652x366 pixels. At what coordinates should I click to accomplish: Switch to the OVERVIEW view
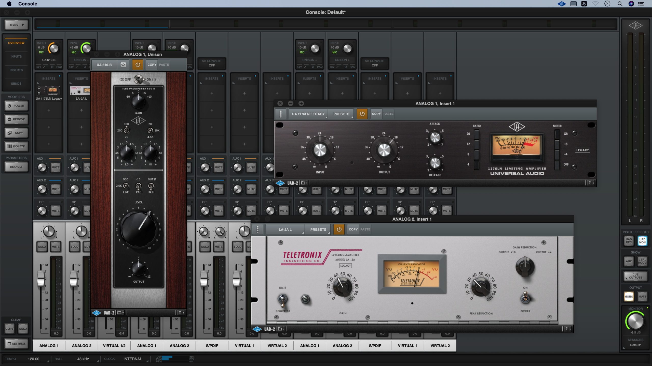[x=16, y=43]
